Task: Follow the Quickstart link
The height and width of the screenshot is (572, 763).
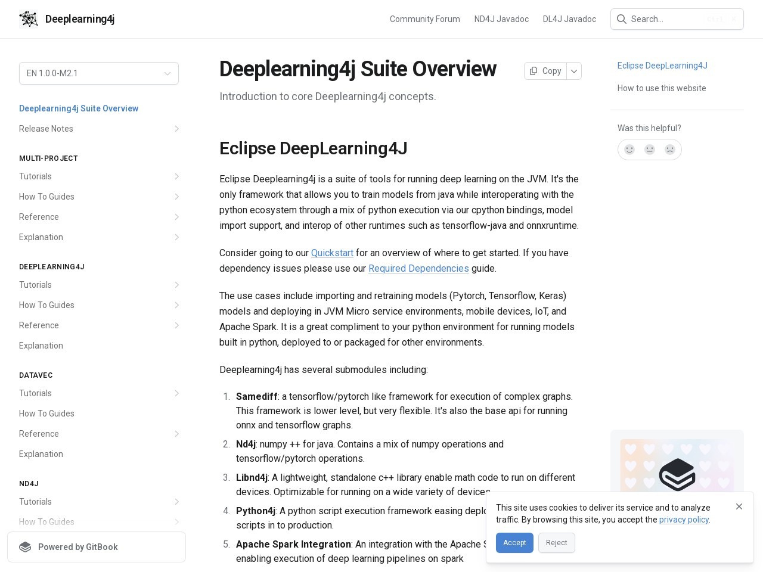Action: point(332,253)
